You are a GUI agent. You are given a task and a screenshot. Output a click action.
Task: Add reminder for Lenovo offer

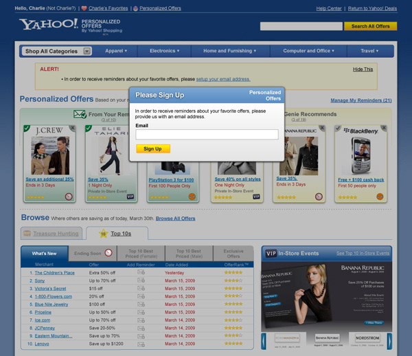tap(141, 344)
